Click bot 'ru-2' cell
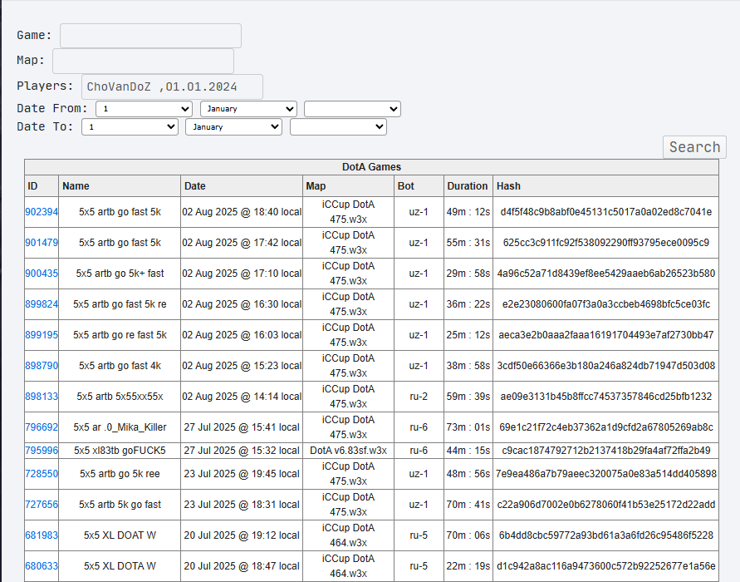The width and height of the screenshot is (740, 582). pos(419,396)
